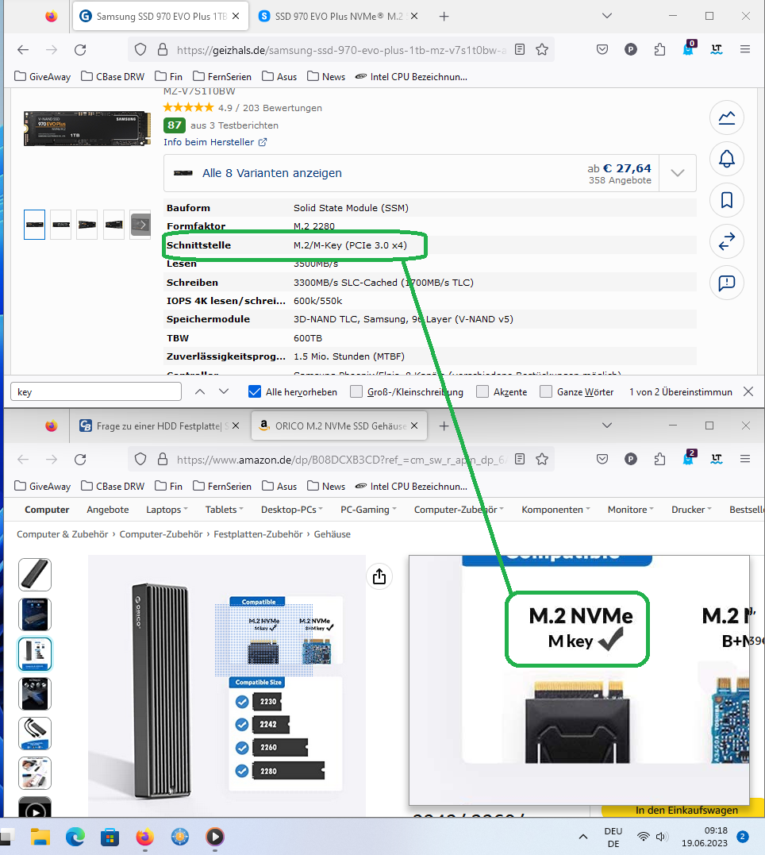Image resolution: width=765 pixels, height=855 pixels.
Task: List all tabs chevron in bottom window
Action: click(607, 426)
